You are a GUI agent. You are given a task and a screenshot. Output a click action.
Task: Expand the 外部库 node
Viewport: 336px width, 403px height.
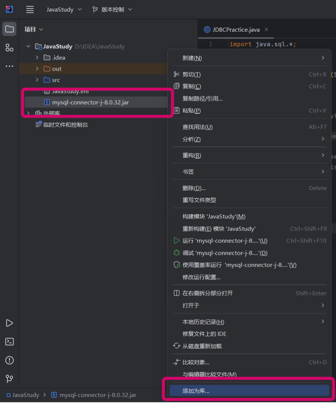[x=28, y=113]
